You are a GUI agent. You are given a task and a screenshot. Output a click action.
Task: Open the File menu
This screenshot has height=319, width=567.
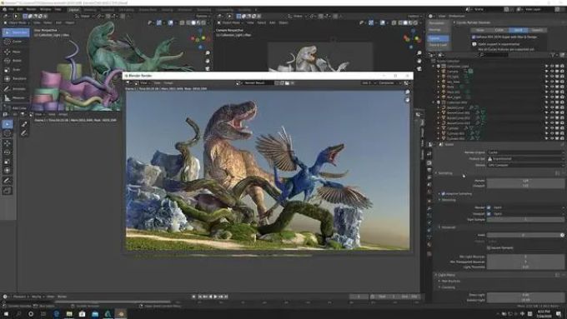tap(11, 9)
